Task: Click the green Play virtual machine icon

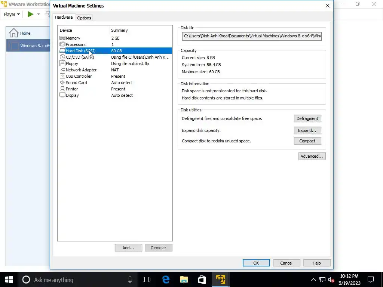Action: (31, 14)
